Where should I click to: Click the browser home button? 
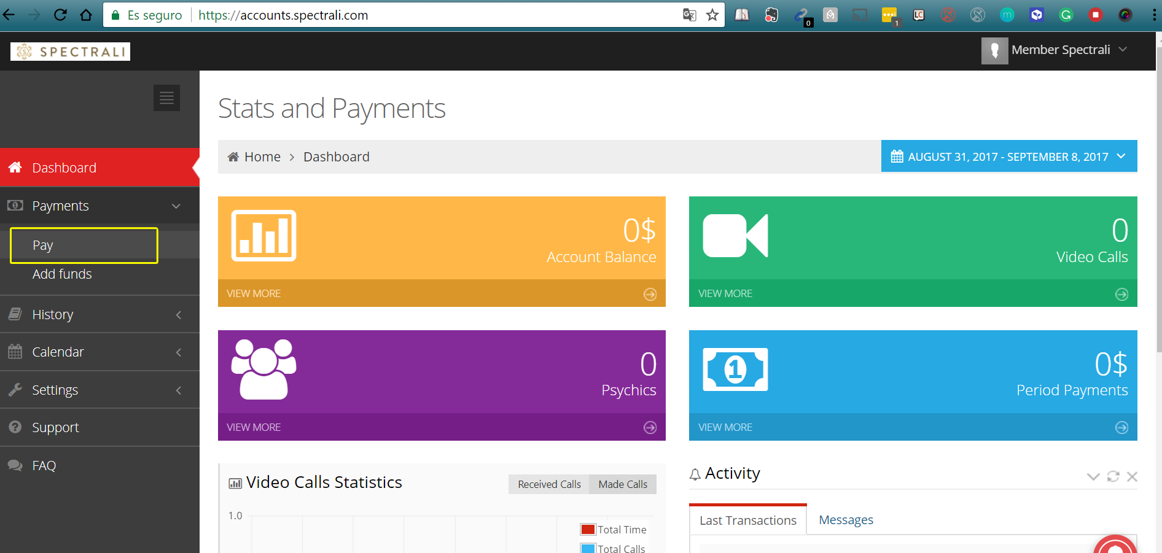tap(86, 15)
